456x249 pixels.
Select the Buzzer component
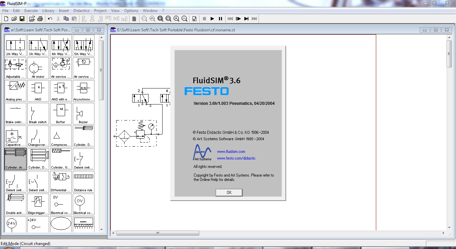pos(83,114)
